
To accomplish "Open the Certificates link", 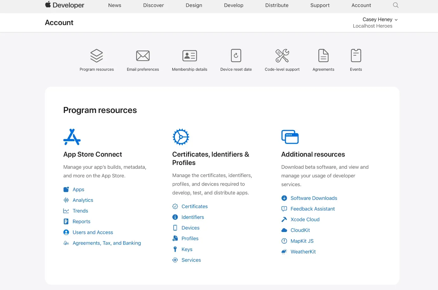I will click(195, 207).
